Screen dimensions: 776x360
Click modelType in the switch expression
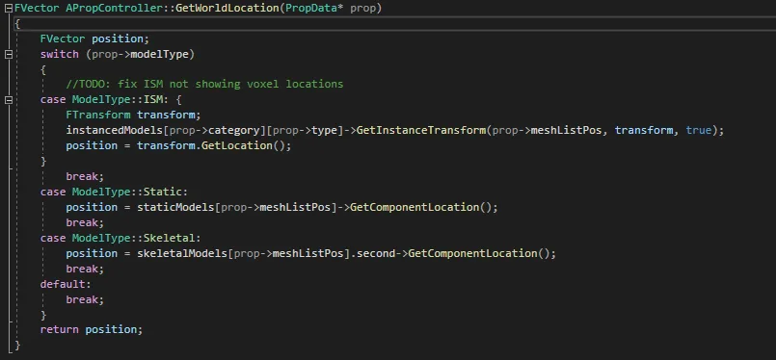click(160, 55)
